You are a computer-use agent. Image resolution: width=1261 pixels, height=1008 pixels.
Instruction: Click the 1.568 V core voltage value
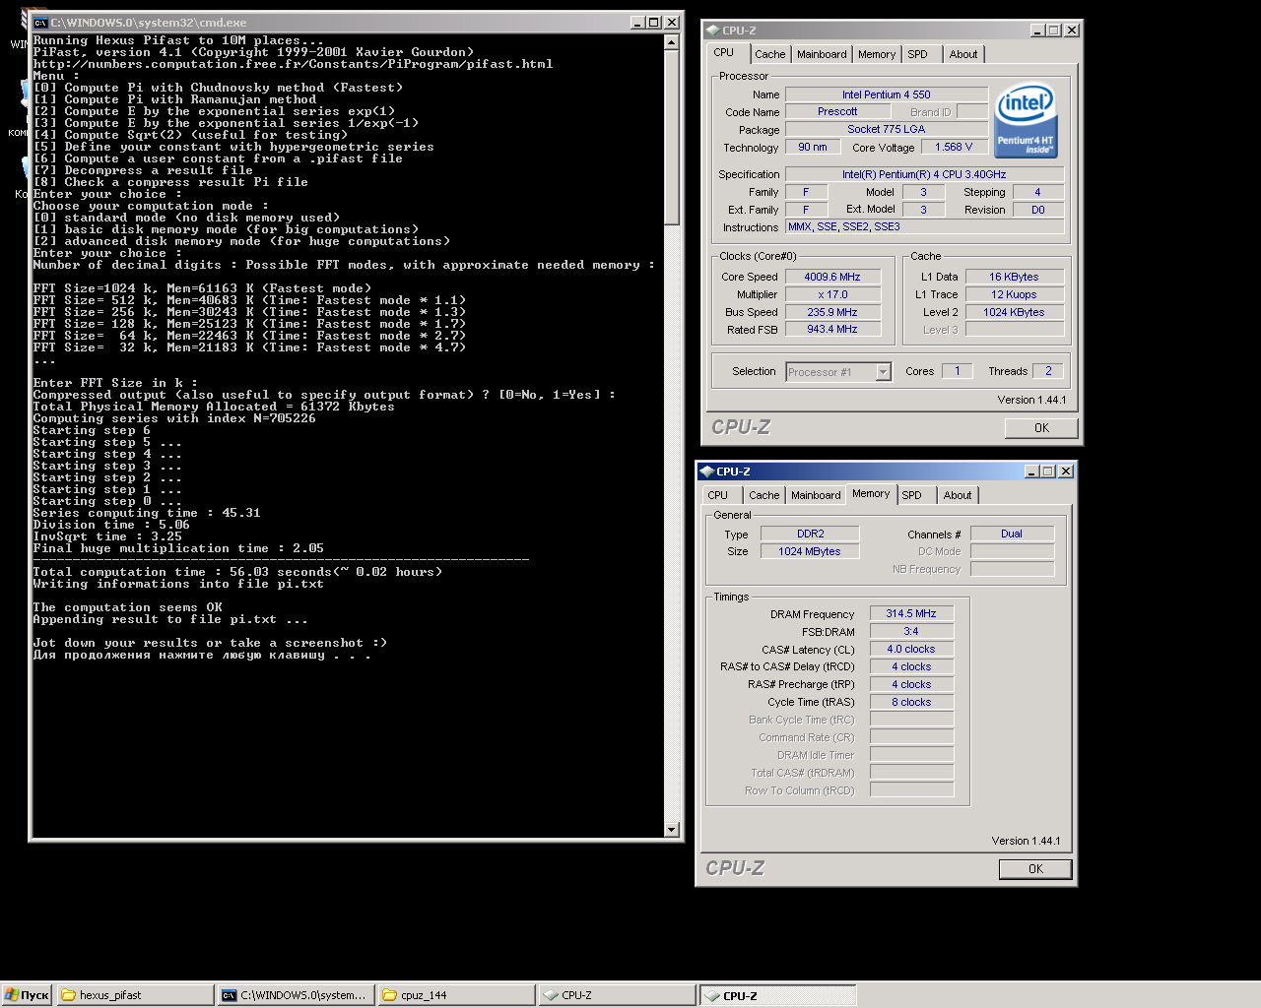point(954,148)
